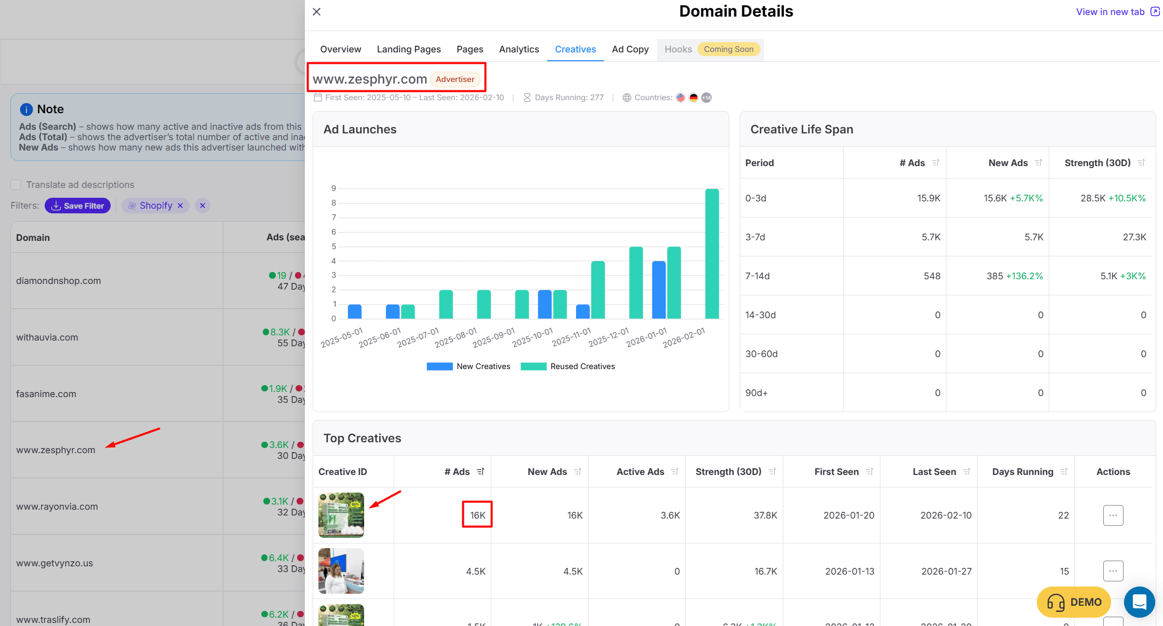Open the chat support bubble icon

[1139, 602]
